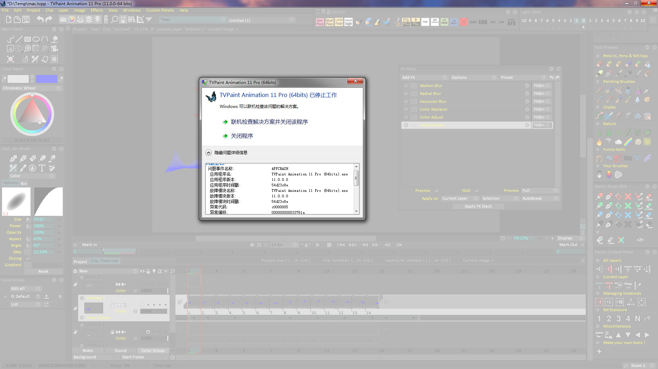The image size is (658, 369).
Task: Click the Reload Place icon in the toolbar
Action: click(x=329, y=22)
